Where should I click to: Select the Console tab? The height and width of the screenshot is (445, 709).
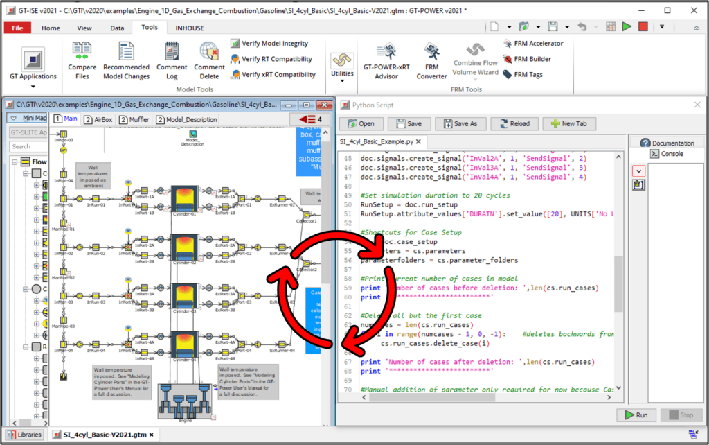click(667, 154)
